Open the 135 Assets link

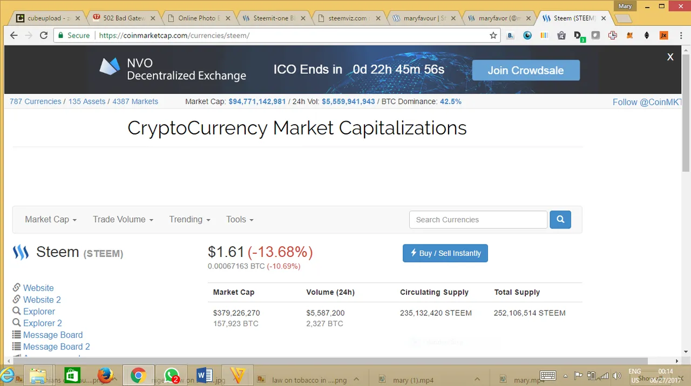[87, 101]
